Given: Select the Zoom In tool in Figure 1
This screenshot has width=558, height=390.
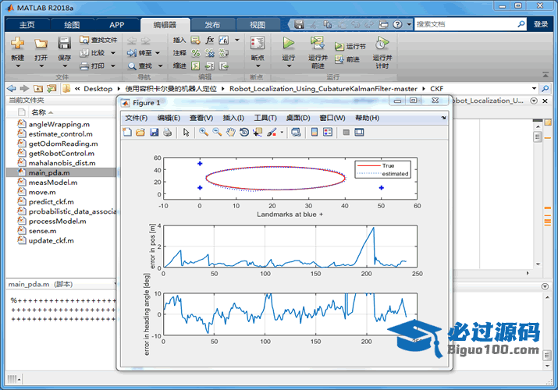Looking at the screenshot, I should pyautogui.click(x=204, y=133).
